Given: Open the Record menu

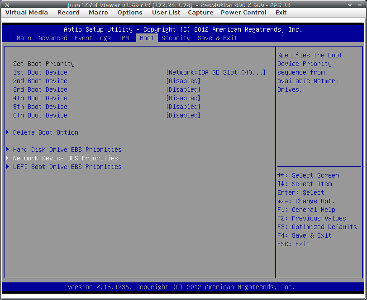Looking at the screenshot, I should click(68, 12).
